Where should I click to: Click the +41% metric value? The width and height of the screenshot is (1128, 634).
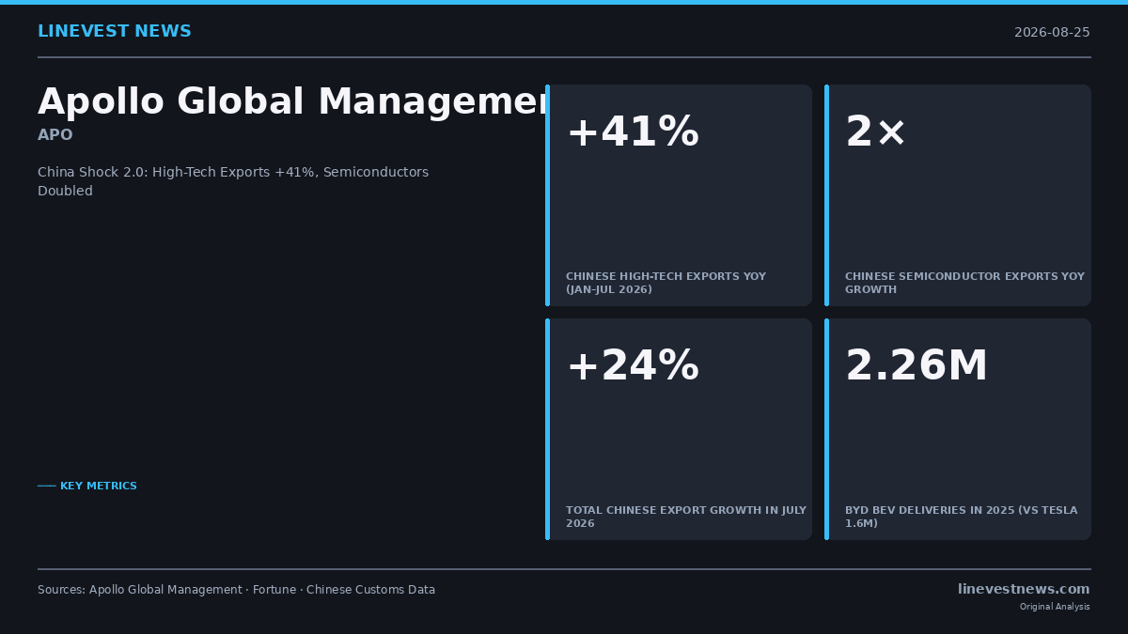[633, 132]
